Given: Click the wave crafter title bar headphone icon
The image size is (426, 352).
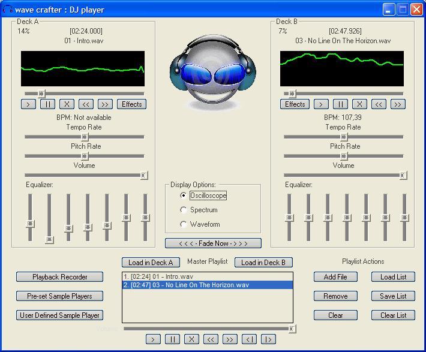Looking at the screenshot, I should click(x=7, y=9).
